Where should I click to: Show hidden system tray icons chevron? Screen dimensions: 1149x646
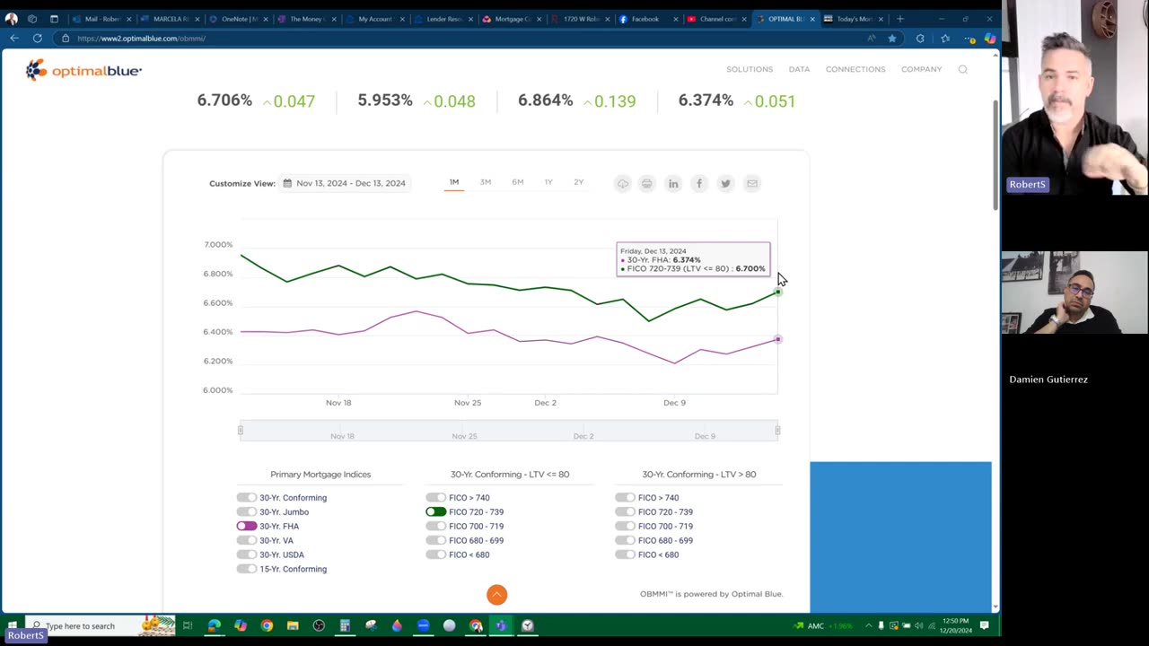(x=868, y=625)
